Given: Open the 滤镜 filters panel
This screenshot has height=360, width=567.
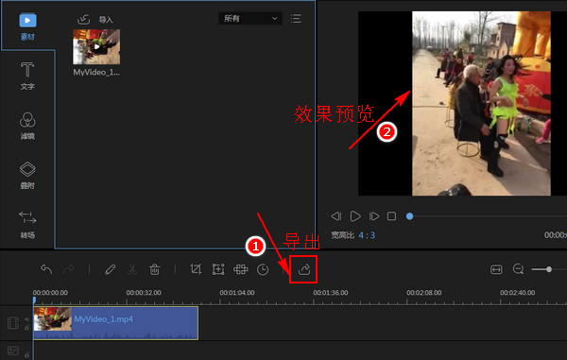Looking at the screenshot, I should 27,126.
